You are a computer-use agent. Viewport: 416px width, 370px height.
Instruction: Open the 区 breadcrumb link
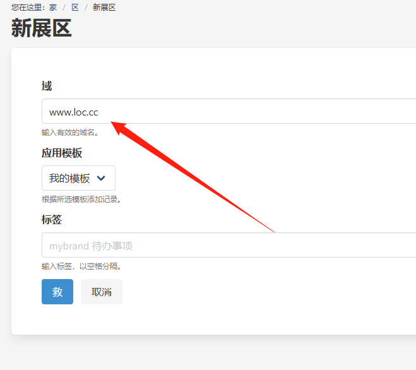tap(75, 8)
